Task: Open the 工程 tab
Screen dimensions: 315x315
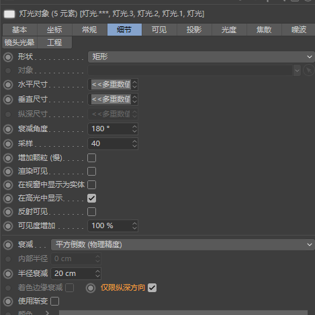Action: point(54,42)
